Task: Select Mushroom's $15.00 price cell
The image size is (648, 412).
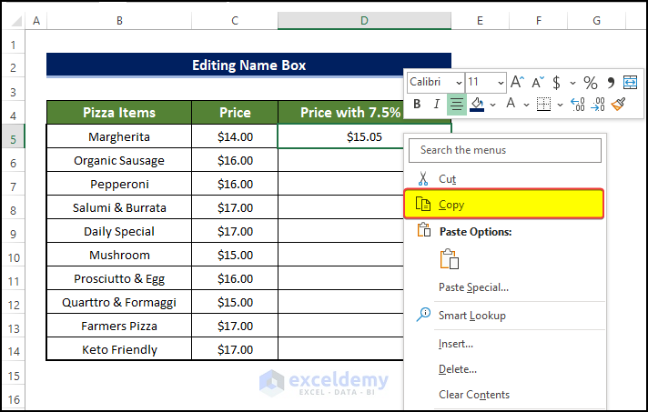Action: tap(235, 255)
